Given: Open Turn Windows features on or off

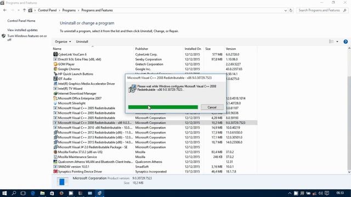Looking at the screenshot, I should [27, 38].
